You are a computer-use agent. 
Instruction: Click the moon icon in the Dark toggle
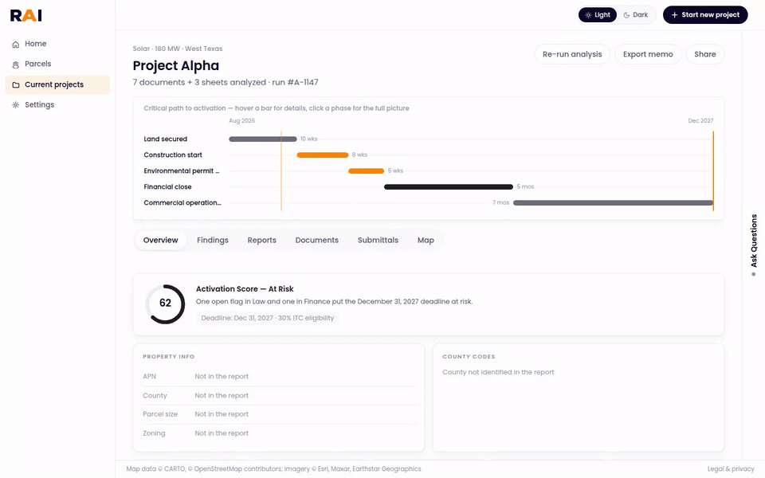point(626,15)
